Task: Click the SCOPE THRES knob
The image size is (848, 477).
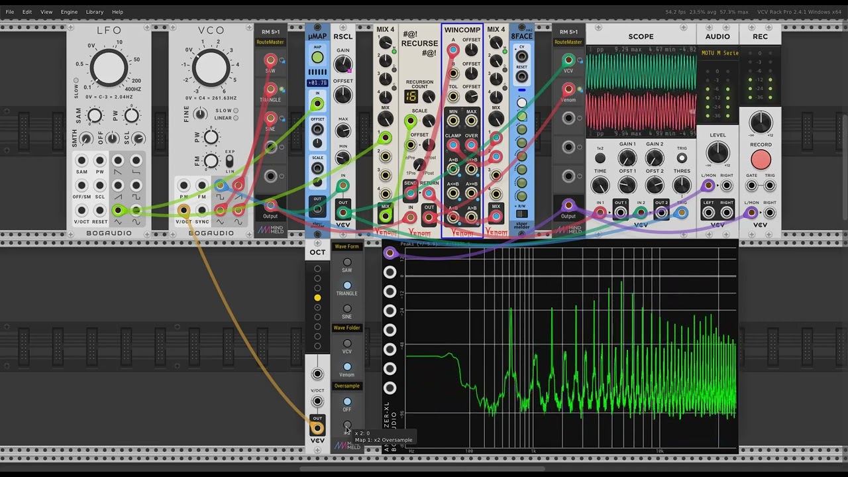Action: [682, 185]
